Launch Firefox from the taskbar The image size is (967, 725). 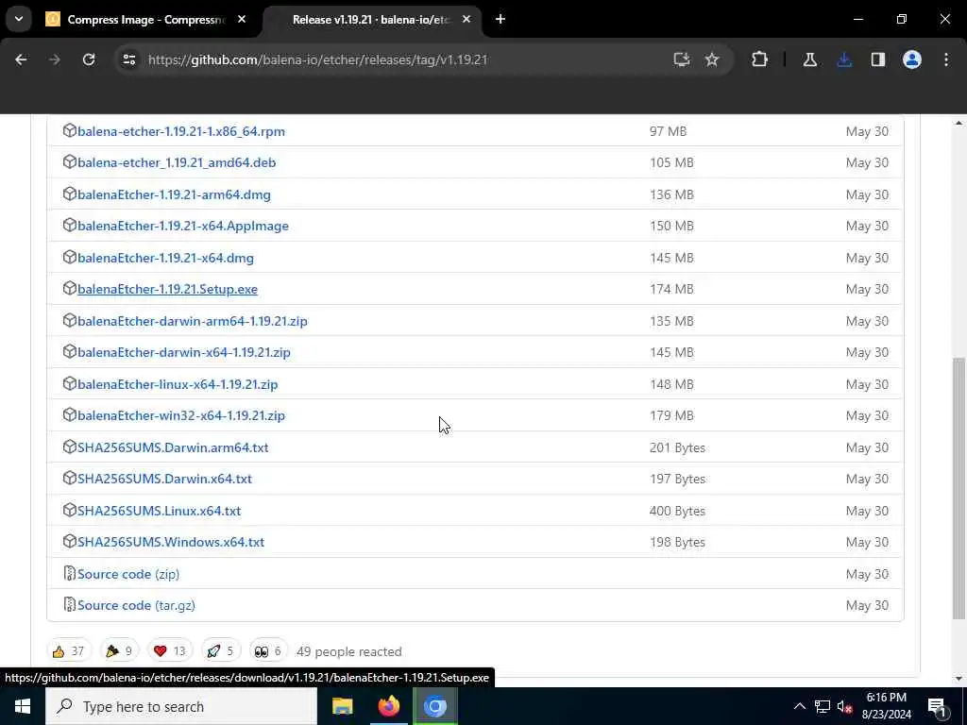click(x=388, y=706)
